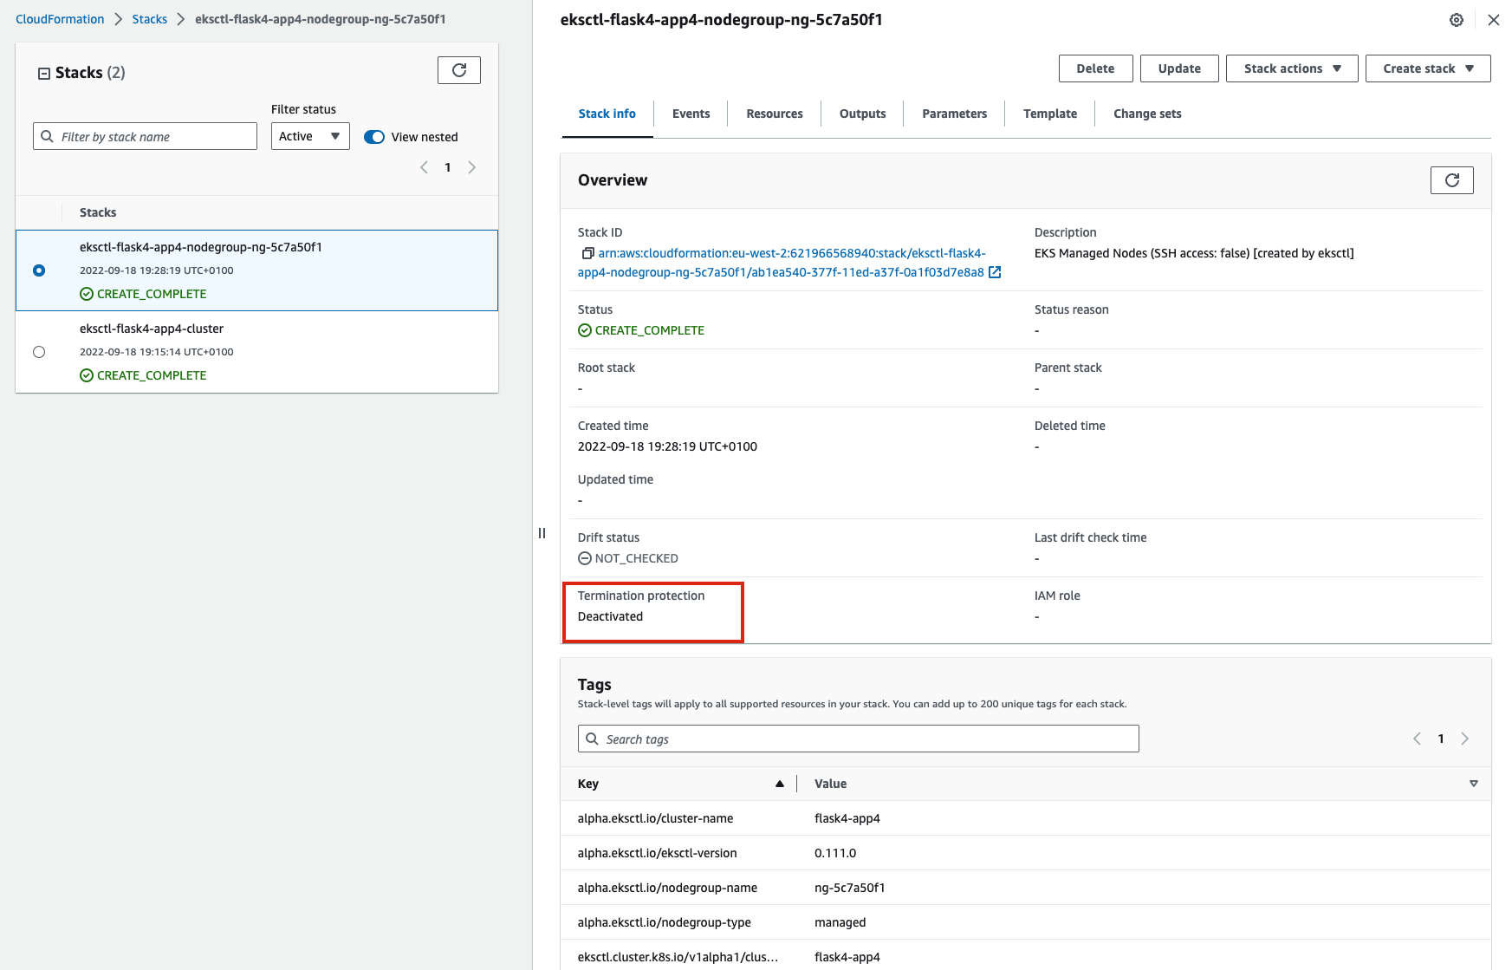Click the Overview created time value
This screenshot has width=1512, height=970.
[x=667, y=446]
